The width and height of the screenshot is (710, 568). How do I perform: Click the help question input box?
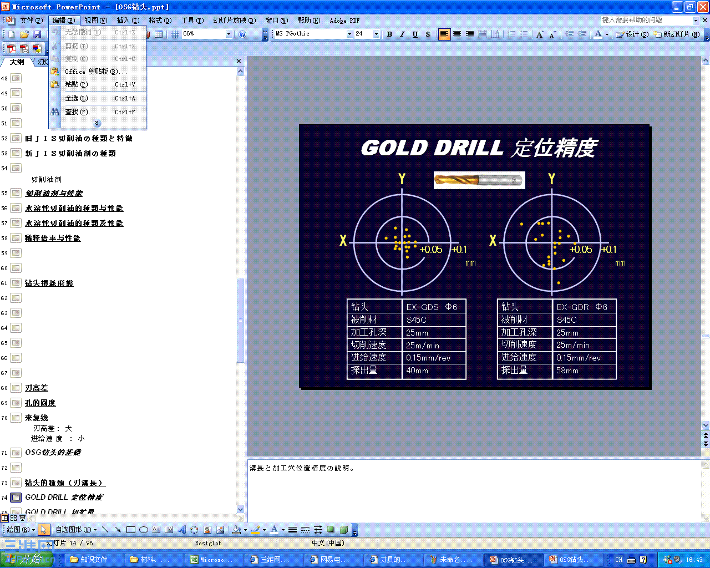point(646,20)
